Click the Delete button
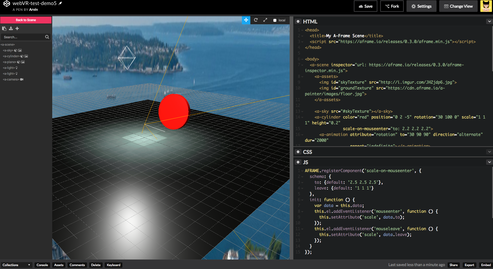The width and height of the screenshot is (493, 269). coord(96,265)
